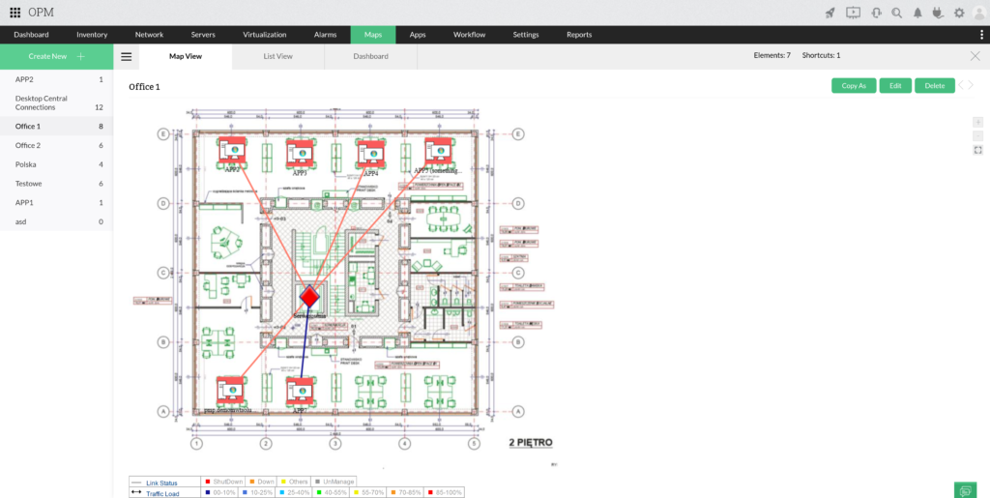The image size is (990, 498).
Task: Click the plug integrations icon
Action: pyautogui.click(x=937, y=13)
